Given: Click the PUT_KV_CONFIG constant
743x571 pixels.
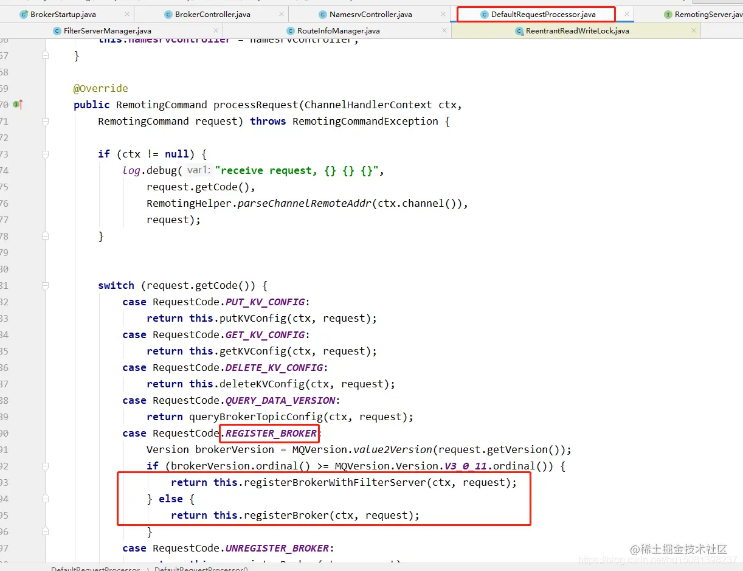Looking at the screenshot, I should [265, 302].
